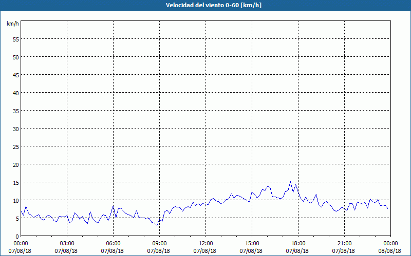The width and height of the screenshot is (411, 256).
Task: Select the 15:00 x-axis time marker
Action: [x=252, y=243]
